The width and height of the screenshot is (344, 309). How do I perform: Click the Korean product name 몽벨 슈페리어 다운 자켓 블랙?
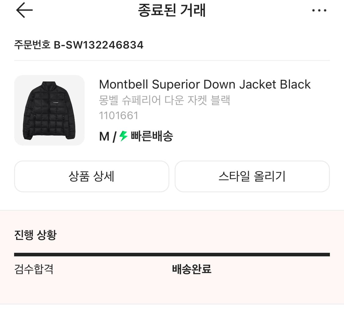click(x=165, y=100)
